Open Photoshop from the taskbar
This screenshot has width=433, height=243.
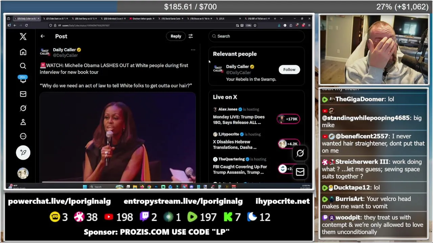point(156,187)
